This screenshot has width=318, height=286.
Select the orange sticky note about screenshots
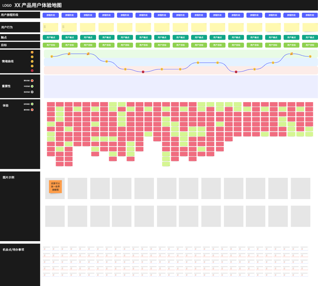pyautogui.click(x=55, y=187)
